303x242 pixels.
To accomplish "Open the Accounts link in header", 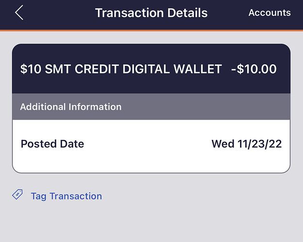I will tap(270, 13).
